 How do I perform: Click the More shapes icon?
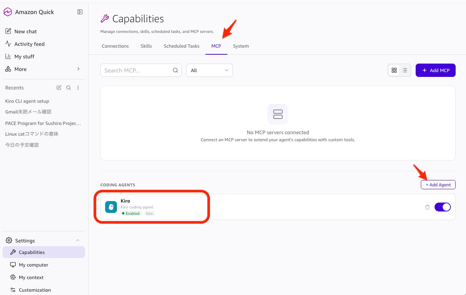[x=8, y=69]
